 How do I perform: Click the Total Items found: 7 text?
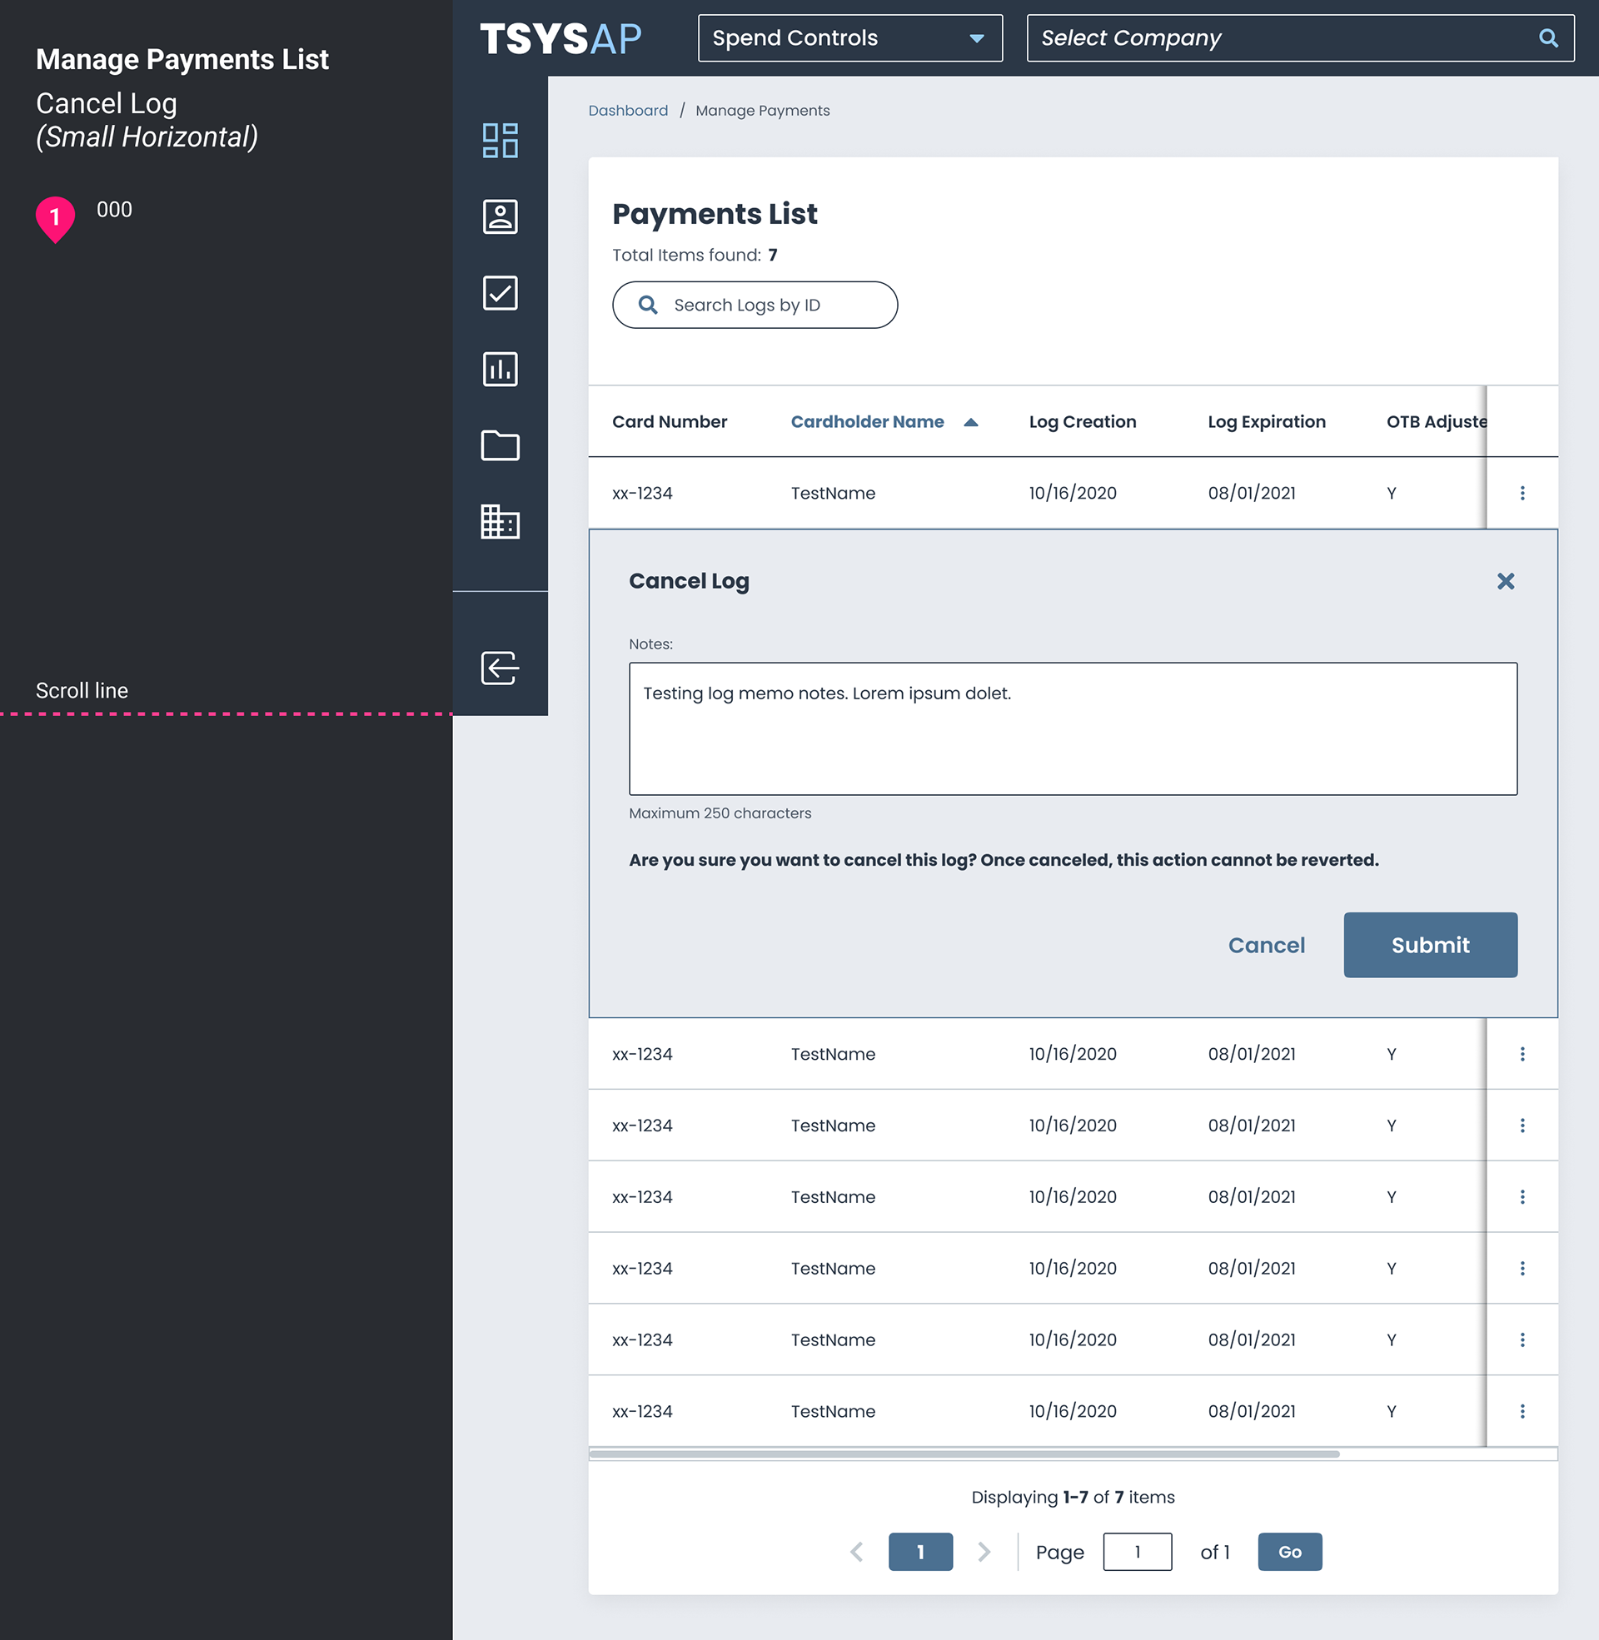coord(695,255)
